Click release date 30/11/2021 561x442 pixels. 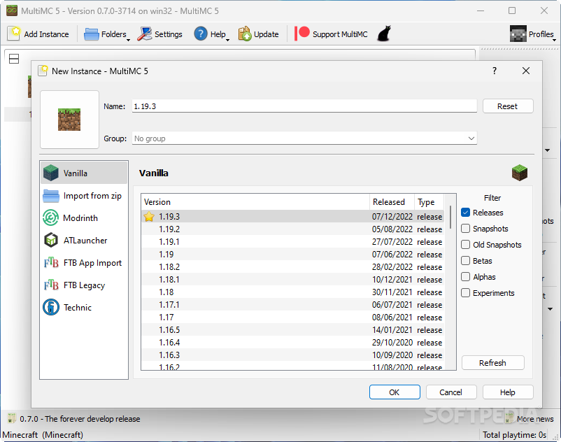(392, 292)
